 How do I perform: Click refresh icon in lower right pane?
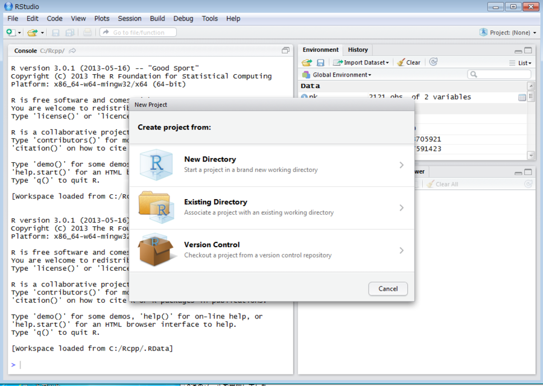(528, 184)
